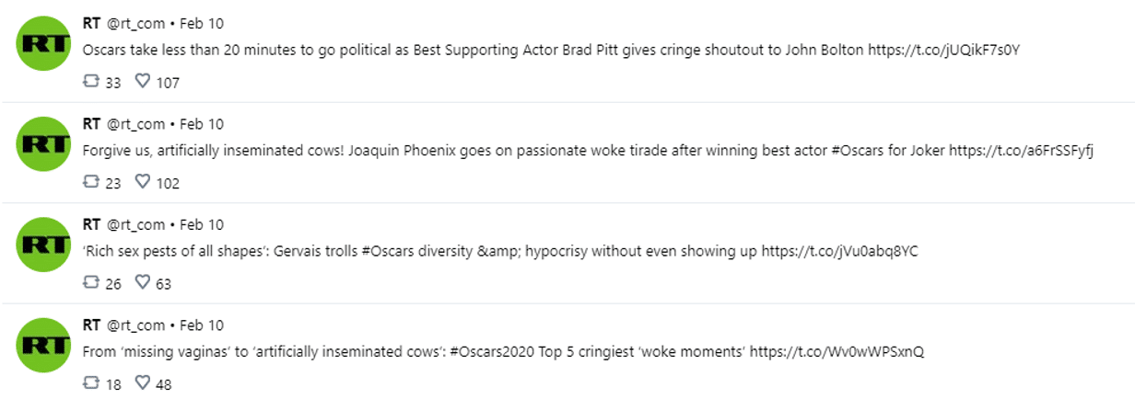This screenshot has width=1135, height=399.
Task: Like the Top 5 cringiest moments tweet
Action: [143, 383]
